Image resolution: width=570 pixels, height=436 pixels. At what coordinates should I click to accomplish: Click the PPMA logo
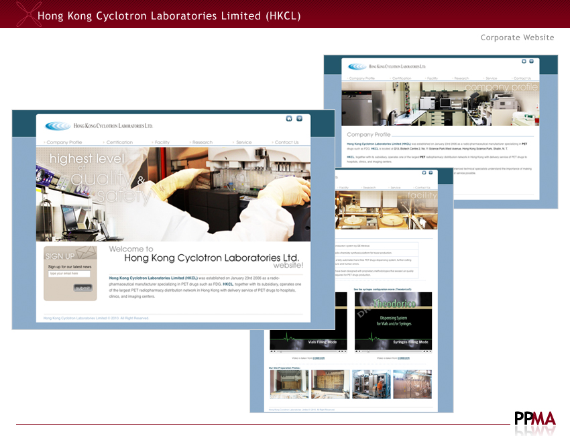pos(534,419)
